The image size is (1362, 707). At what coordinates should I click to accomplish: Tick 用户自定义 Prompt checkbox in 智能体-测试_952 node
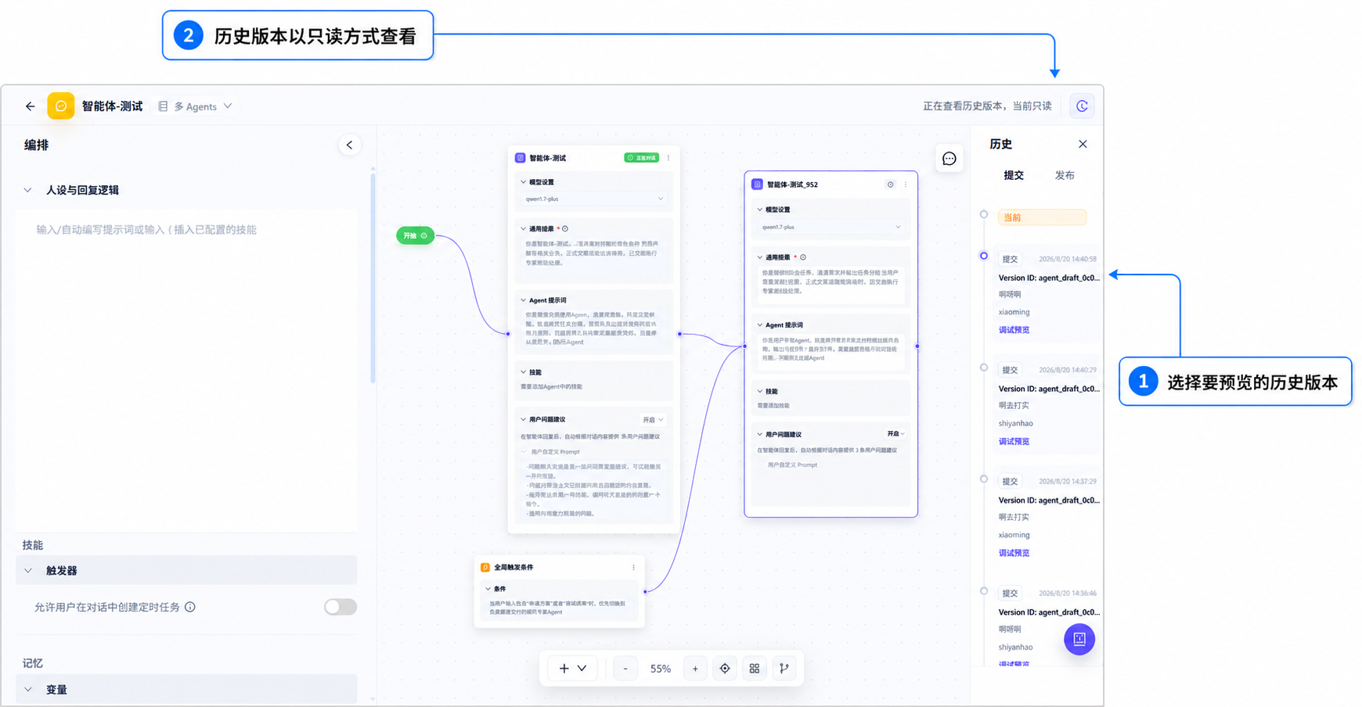761,465
